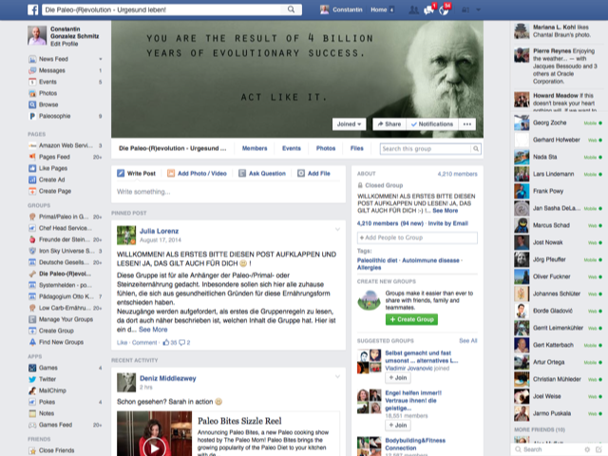The width and height of the screenshot is (608, 456).
Task: Click See More in About section
Action: click(446, 211)
